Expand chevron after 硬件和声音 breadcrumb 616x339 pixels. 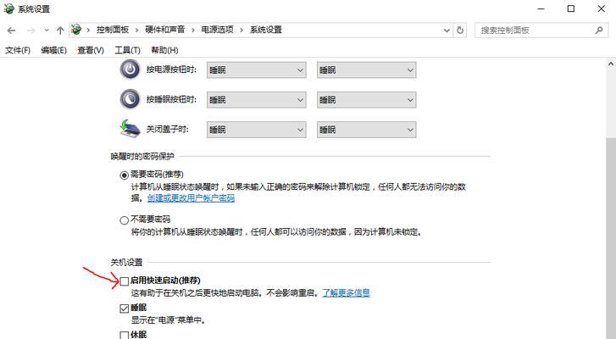pos(193,31)
